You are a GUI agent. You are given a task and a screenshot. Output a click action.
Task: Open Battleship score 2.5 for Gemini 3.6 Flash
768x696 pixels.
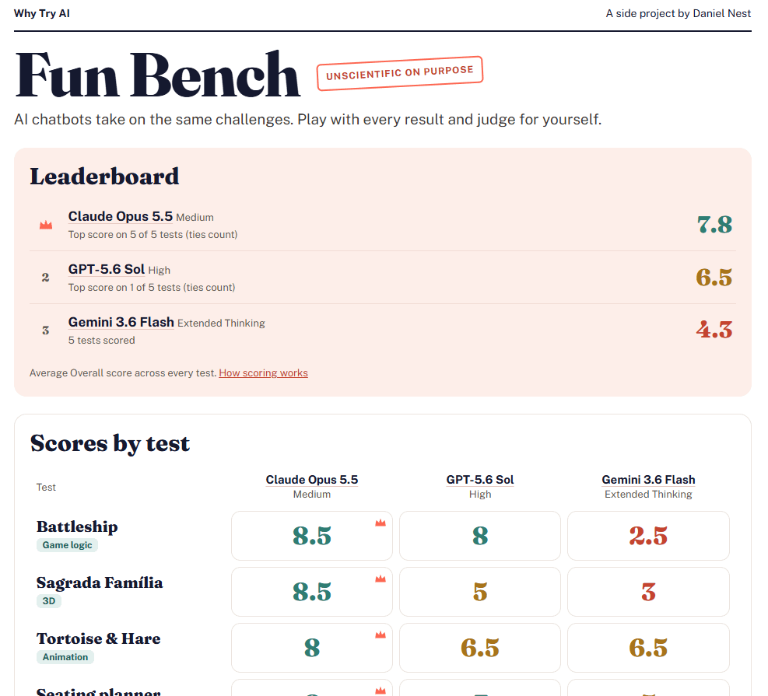(x=648, y=536)
